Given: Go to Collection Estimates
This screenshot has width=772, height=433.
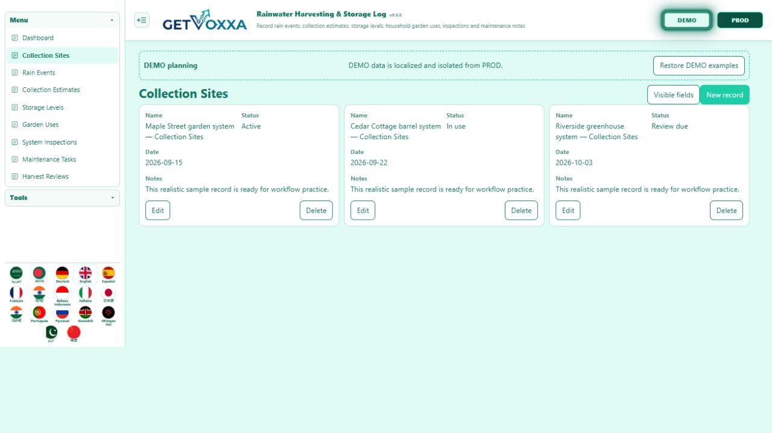Looking at the screenshot, I should point(62,90).
